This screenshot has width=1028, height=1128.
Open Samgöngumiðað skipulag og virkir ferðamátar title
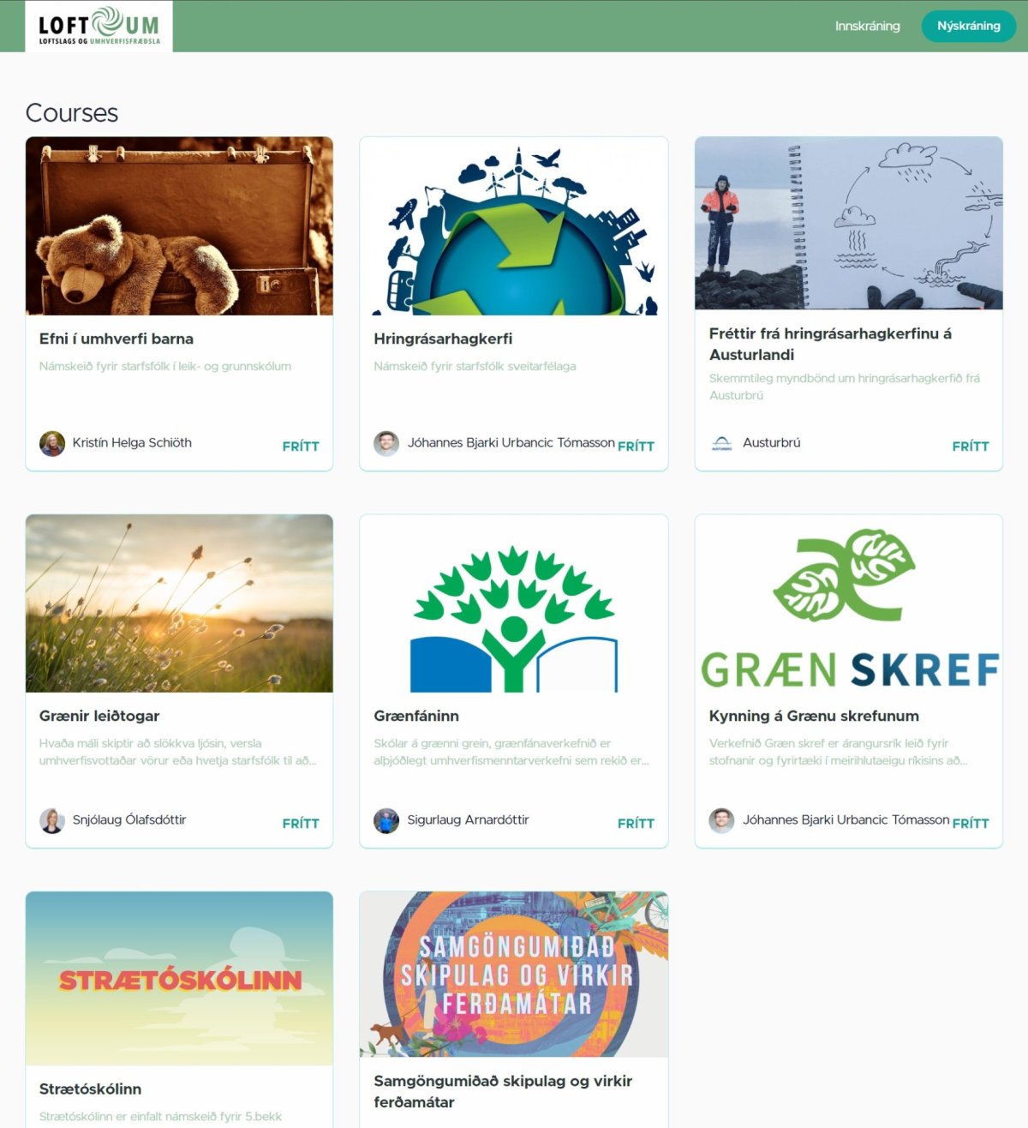click(503, 1091)
